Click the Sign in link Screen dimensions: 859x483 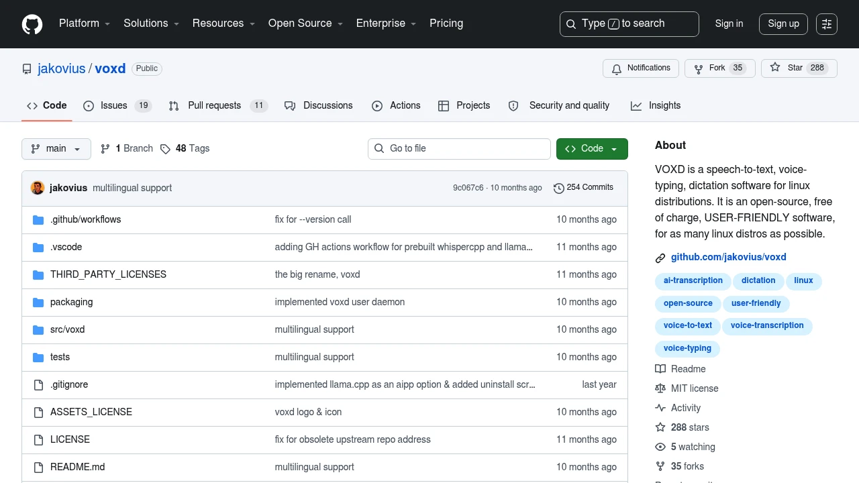[x=729, y=23]
